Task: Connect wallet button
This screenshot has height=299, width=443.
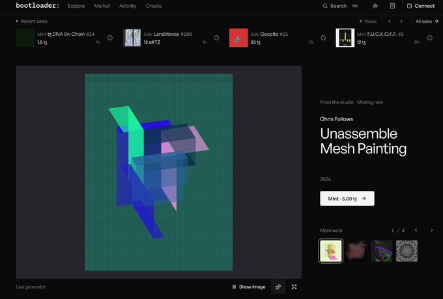Action: 421,6
